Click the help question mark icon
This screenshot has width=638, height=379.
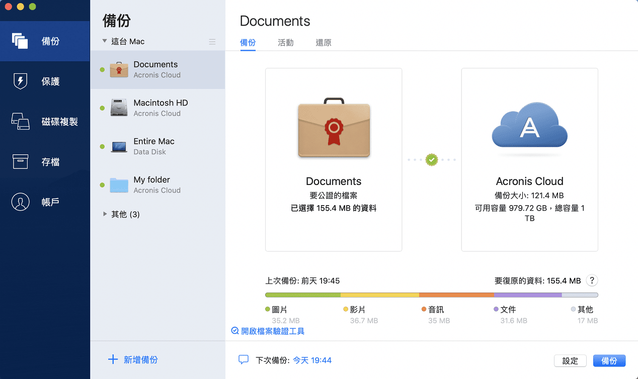[x=592, y=280]
